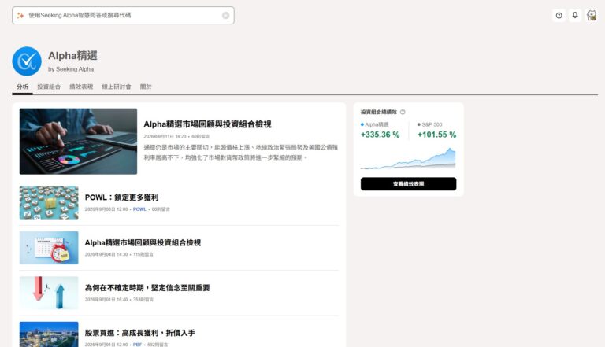The height and width of the screenshot is (347, 605).
Task: Click calendar and clock article thumbnail
Action: point(49,248)
